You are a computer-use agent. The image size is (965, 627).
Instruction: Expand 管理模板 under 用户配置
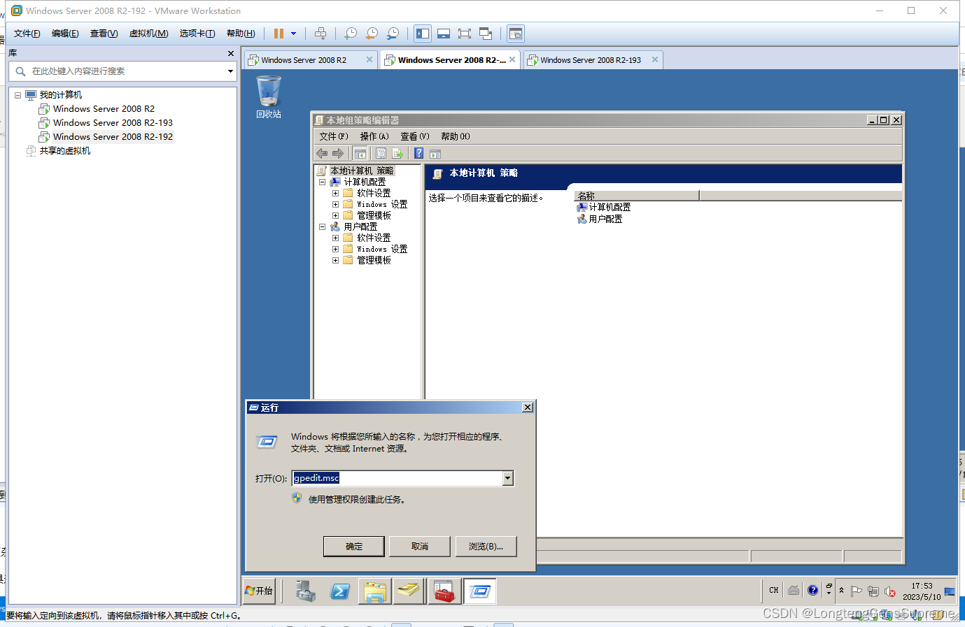(335, 260)
